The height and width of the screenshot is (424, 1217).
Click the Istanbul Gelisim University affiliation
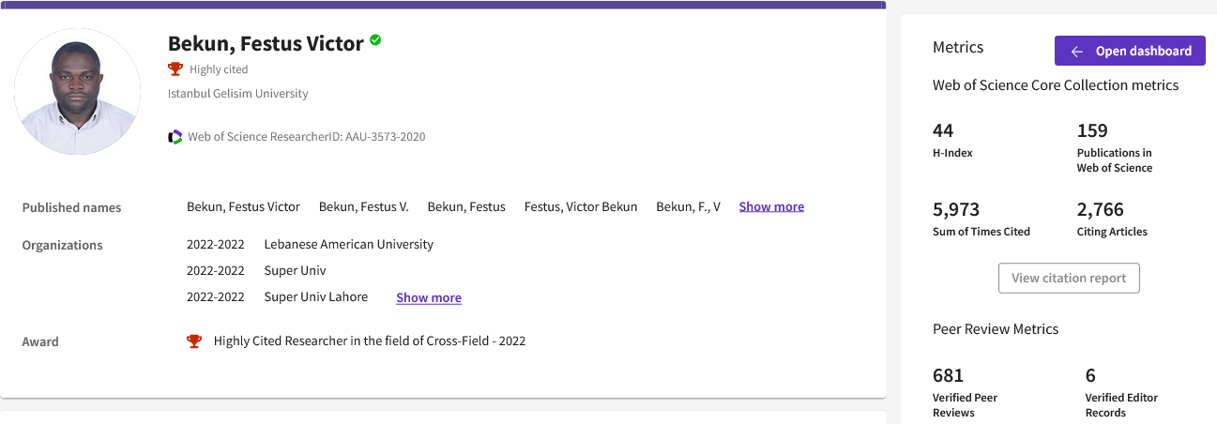(x=237, y=94)
